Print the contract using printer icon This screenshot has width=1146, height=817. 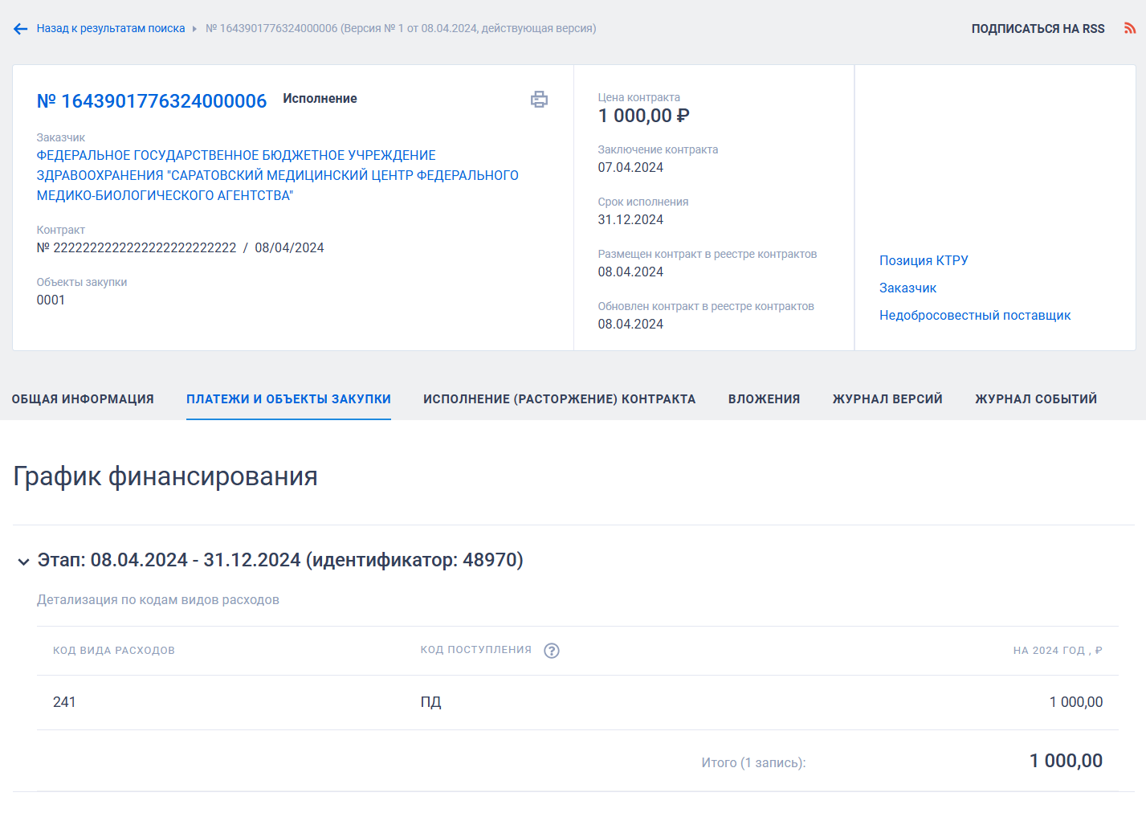(539, 100)
